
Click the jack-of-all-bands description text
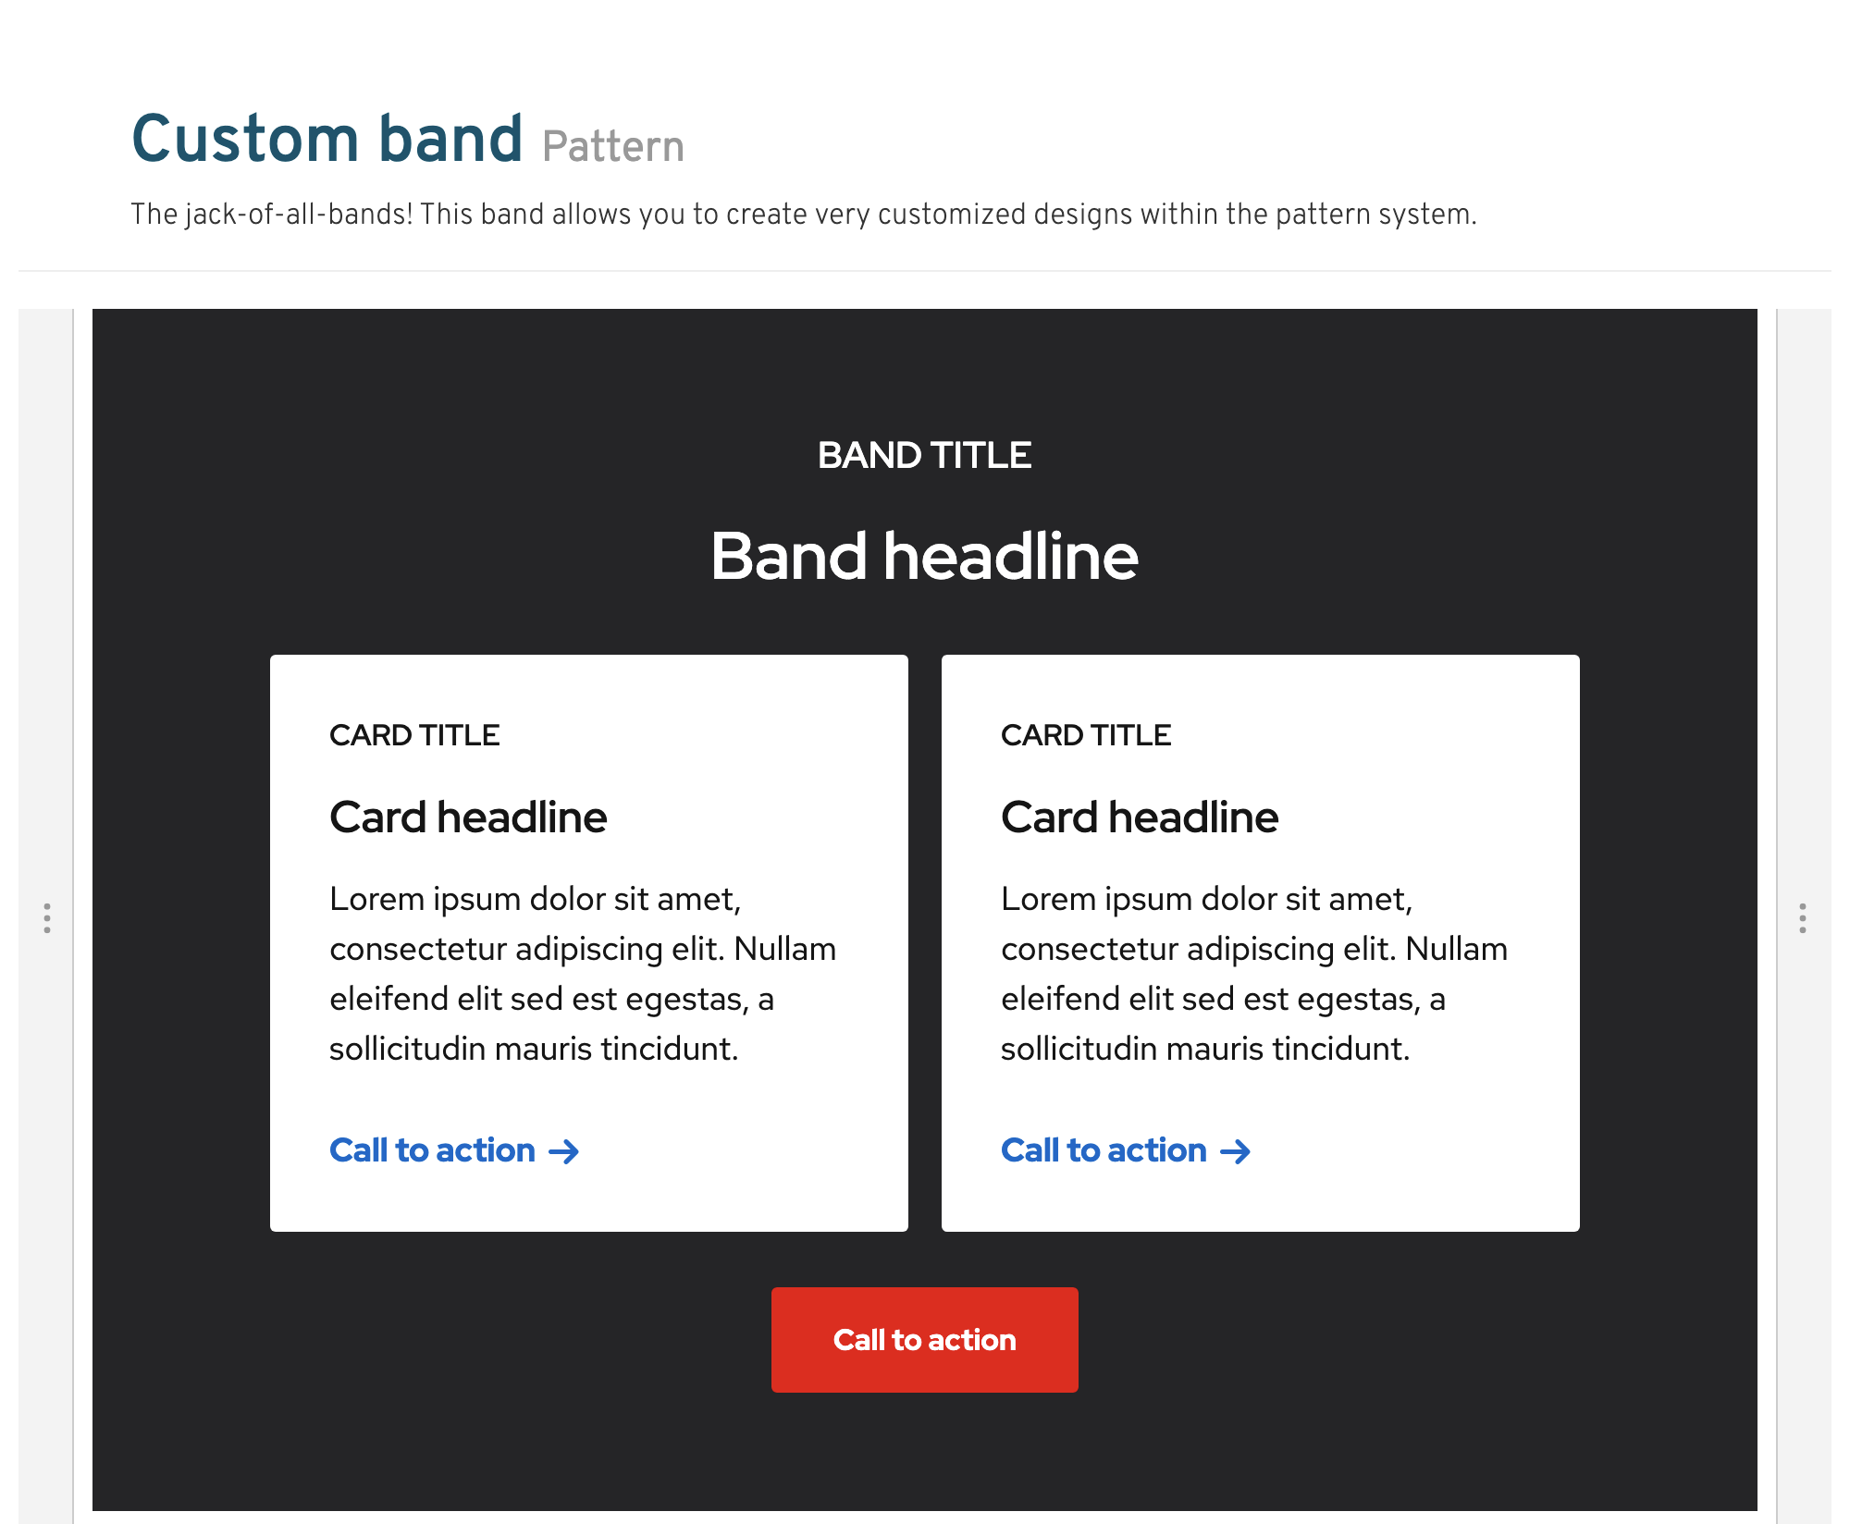803,215
